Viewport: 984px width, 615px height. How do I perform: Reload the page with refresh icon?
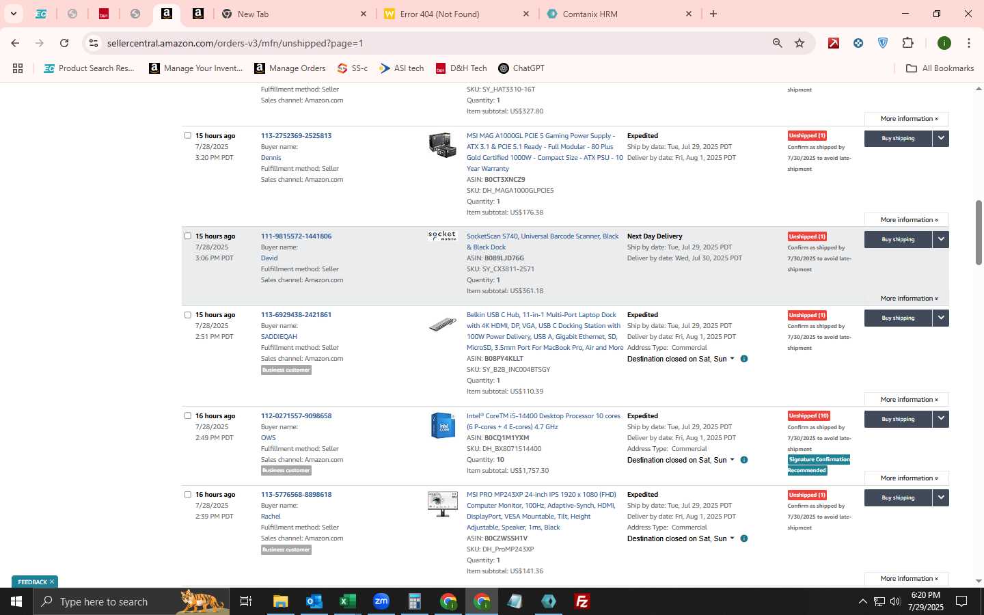[64, 43]
